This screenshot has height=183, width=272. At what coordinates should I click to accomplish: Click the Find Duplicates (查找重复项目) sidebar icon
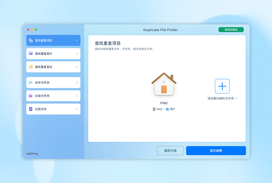coord(31,41)
